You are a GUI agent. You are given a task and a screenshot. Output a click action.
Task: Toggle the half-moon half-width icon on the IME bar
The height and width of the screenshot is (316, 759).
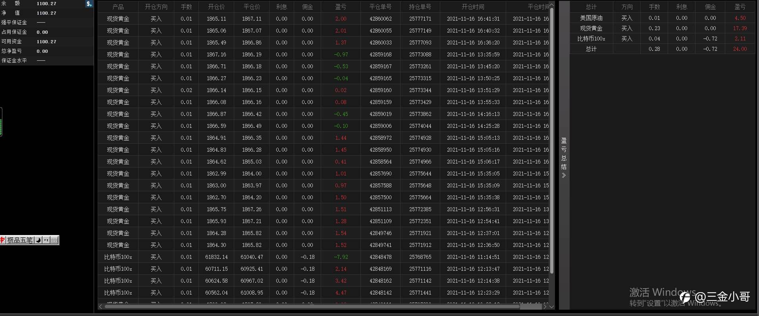point(38,240)
